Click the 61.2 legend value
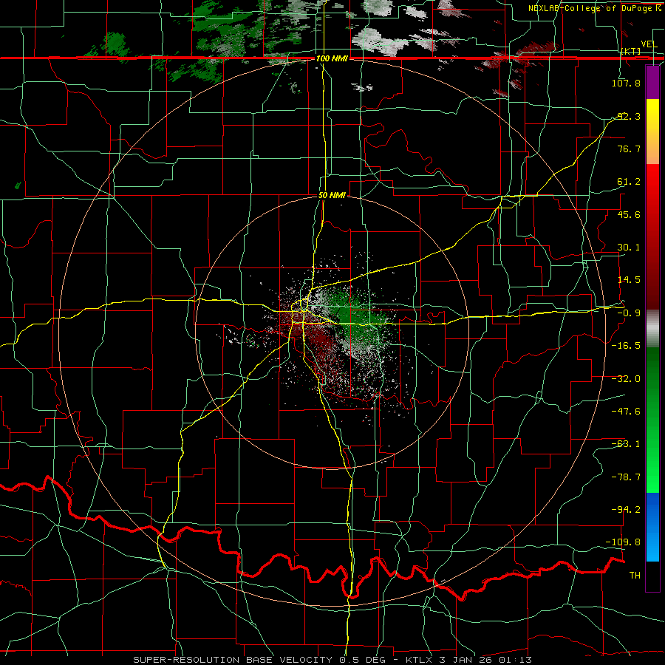Screen dimensions: 665x665 pos(628,182)
